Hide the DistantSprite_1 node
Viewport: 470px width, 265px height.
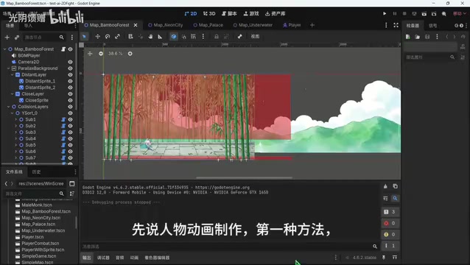[x=70, y=81]
